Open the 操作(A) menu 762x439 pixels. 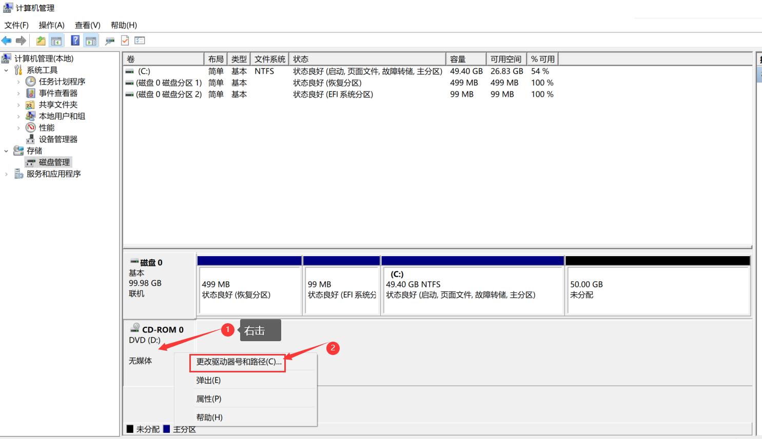[51, 25]
